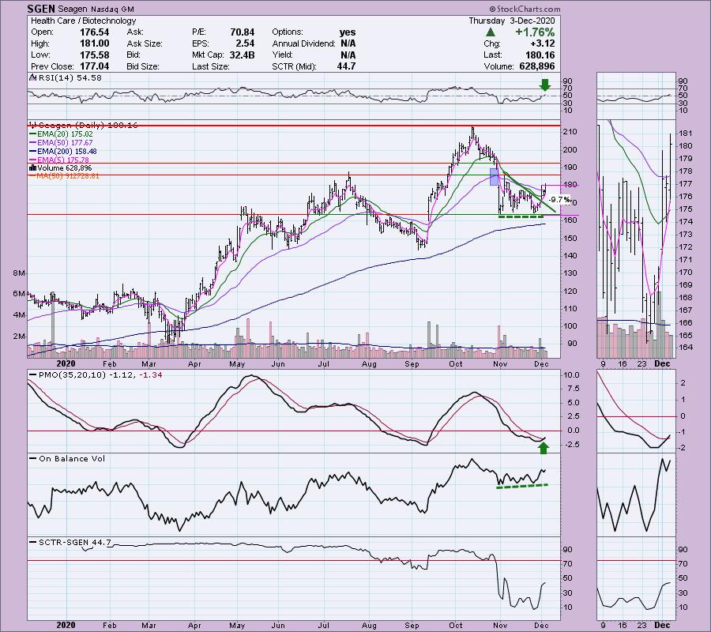
Task: Select the SGEN ticker symbol title
Action: (x=41, y=9)
